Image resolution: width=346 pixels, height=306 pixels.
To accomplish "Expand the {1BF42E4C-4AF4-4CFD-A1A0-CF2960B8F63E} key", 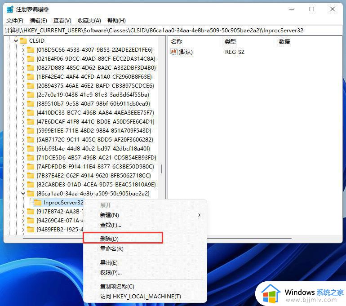I will 23,77.
